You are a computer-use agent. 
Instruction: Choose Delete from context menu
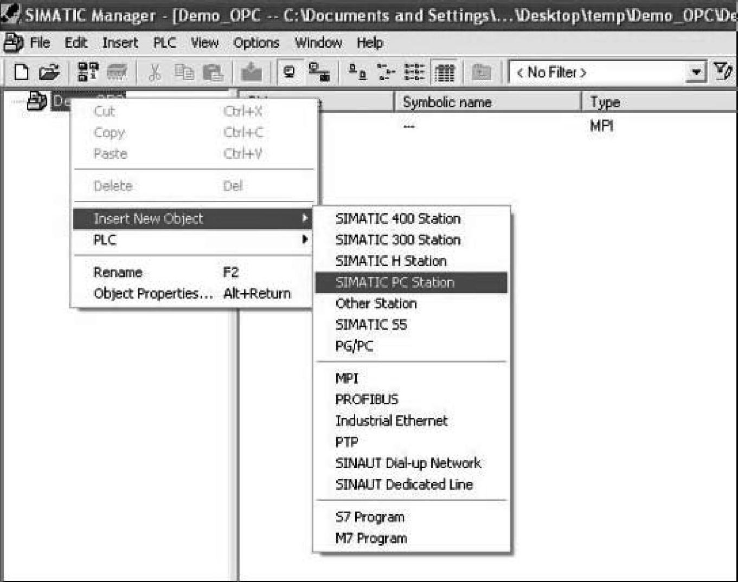point(192,186)
